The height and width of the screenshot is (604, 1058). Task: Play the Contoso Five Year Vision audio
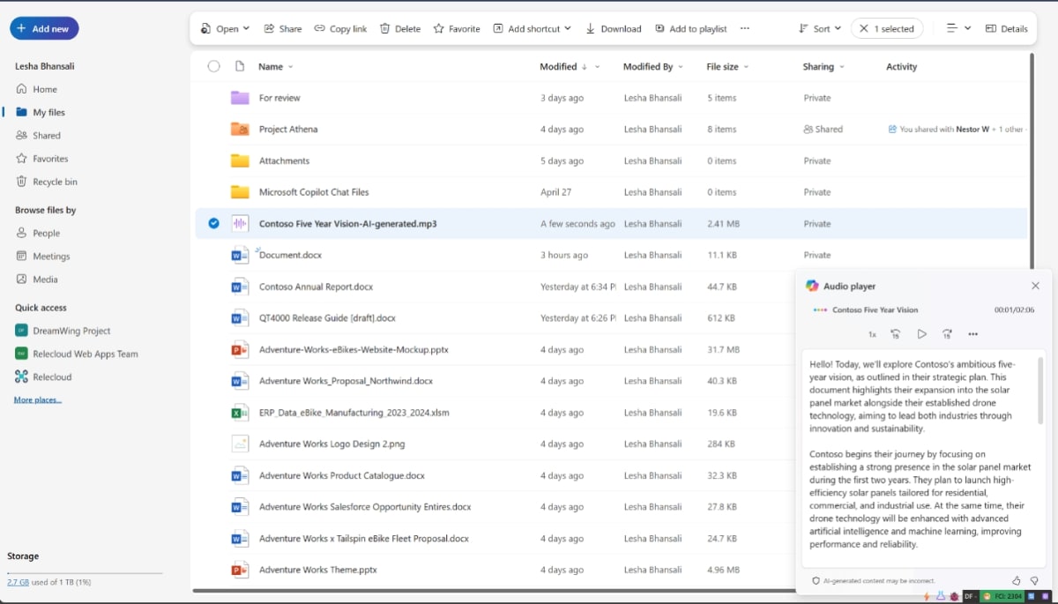(x=921, y=334)
